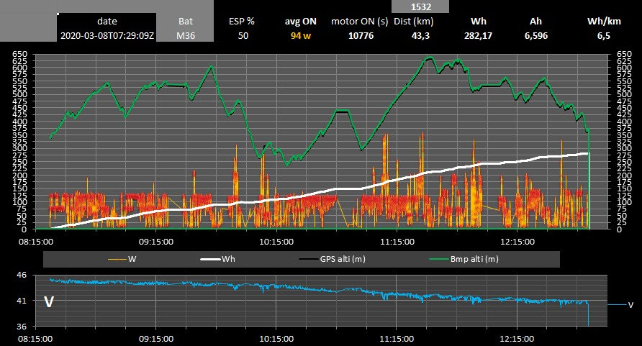This screenshot has height=346, width=642.
Task: Click the consumption value 6,5
Action: pos(604,35)
